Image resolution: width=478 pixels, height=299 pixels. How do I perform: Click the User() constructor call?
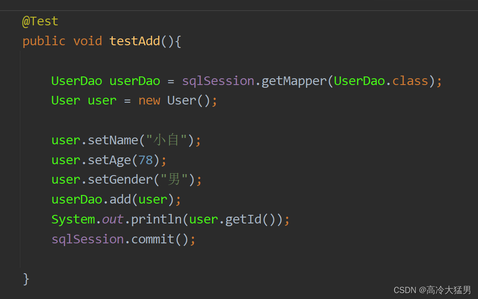pos(188,100)
